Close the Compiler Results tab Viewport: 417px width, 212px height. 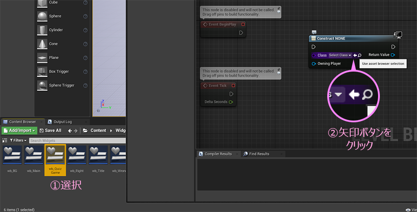(x=237, y=154)
